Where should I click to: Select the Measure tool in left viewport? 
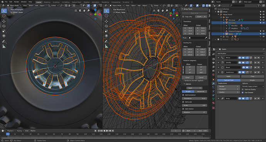(4, 46)
